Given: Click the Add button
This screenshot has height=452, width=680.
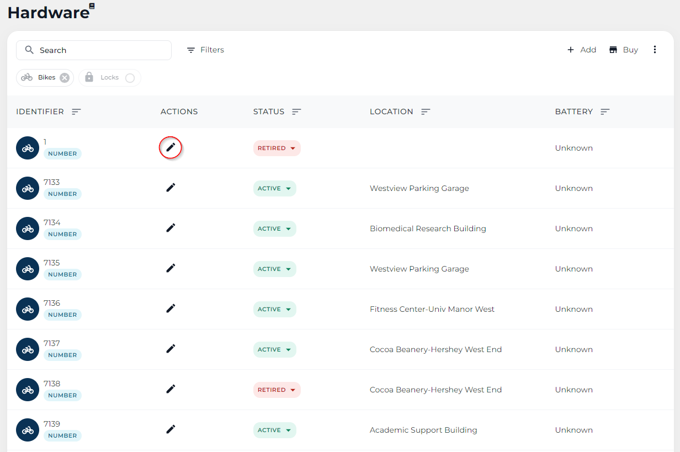Looking at the screenshot, I should click(582, 50).
